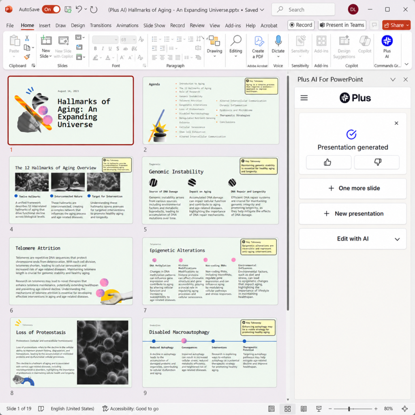Click the Center align icon
This screenshot has width=415, height=415.
(162, 57)
